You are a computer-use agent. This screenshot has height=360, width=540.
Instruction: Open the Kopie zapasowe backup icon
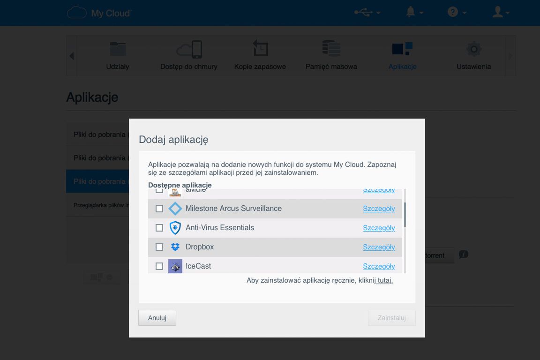coord(260,48)
